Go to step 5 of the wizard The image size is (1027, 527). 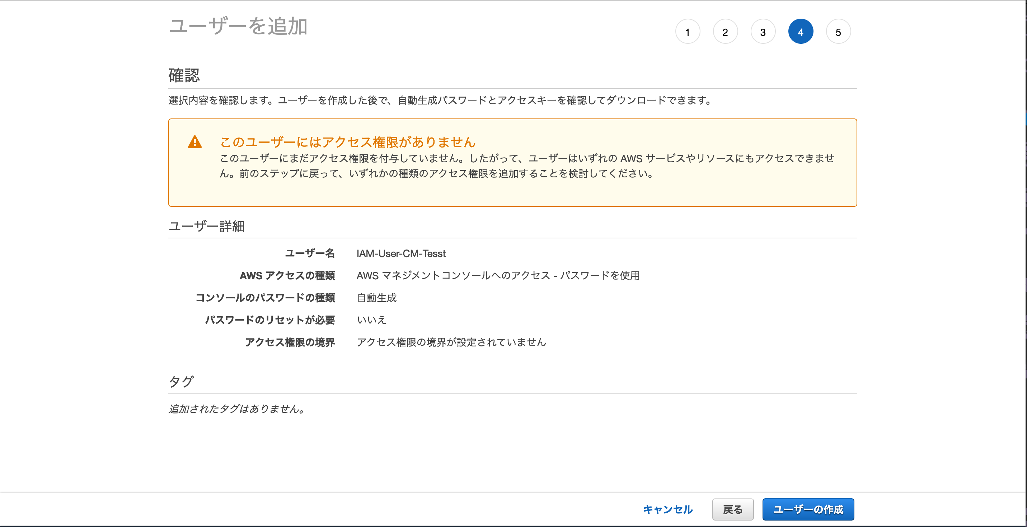pos(838,32)
